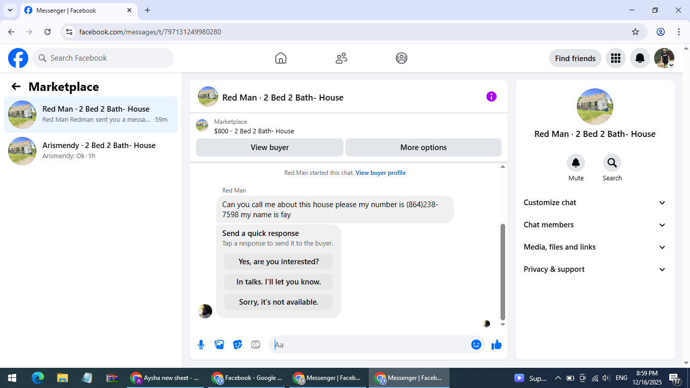
Task: Open Windows notification center icon
Action: point(675,378)
